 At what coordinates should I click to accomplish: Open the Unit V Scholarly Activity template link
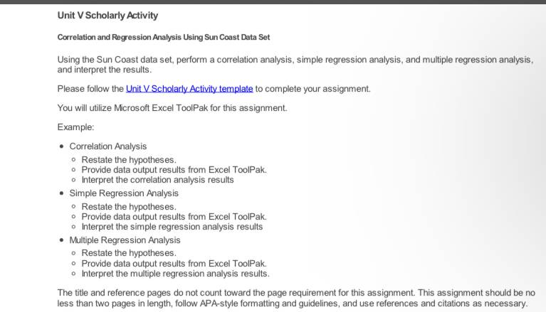click(189, 89)
